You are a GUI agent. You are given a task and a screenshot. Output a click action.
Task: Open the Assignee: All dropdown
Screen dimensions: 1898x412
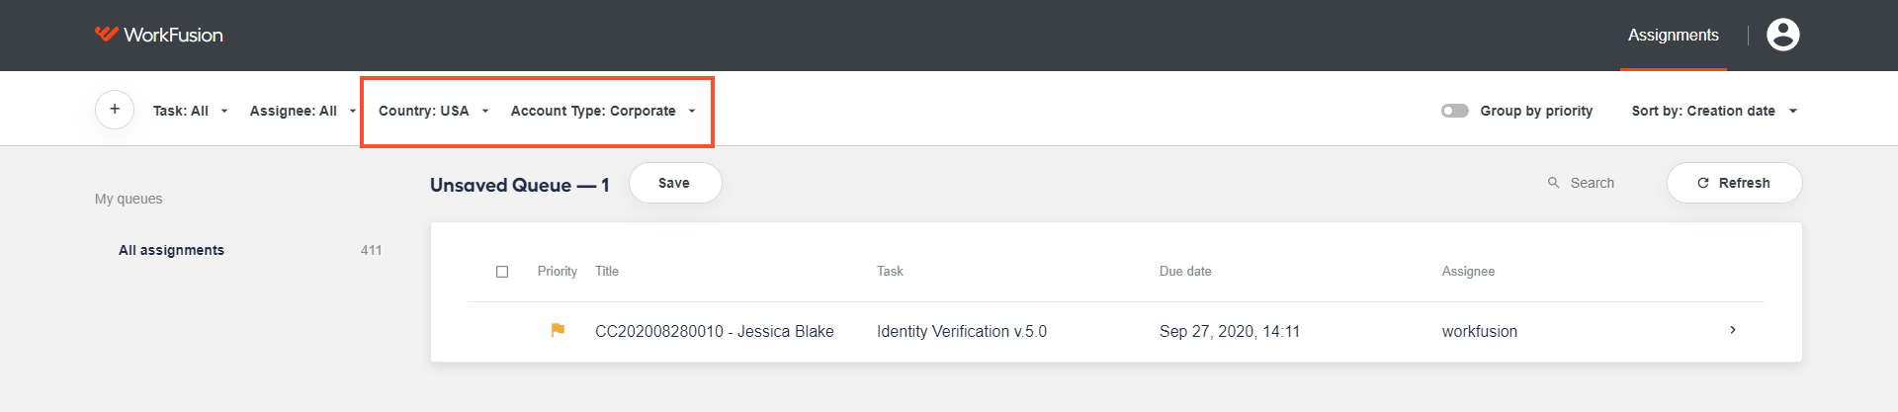pyautogui.click(x=302, y=111)
